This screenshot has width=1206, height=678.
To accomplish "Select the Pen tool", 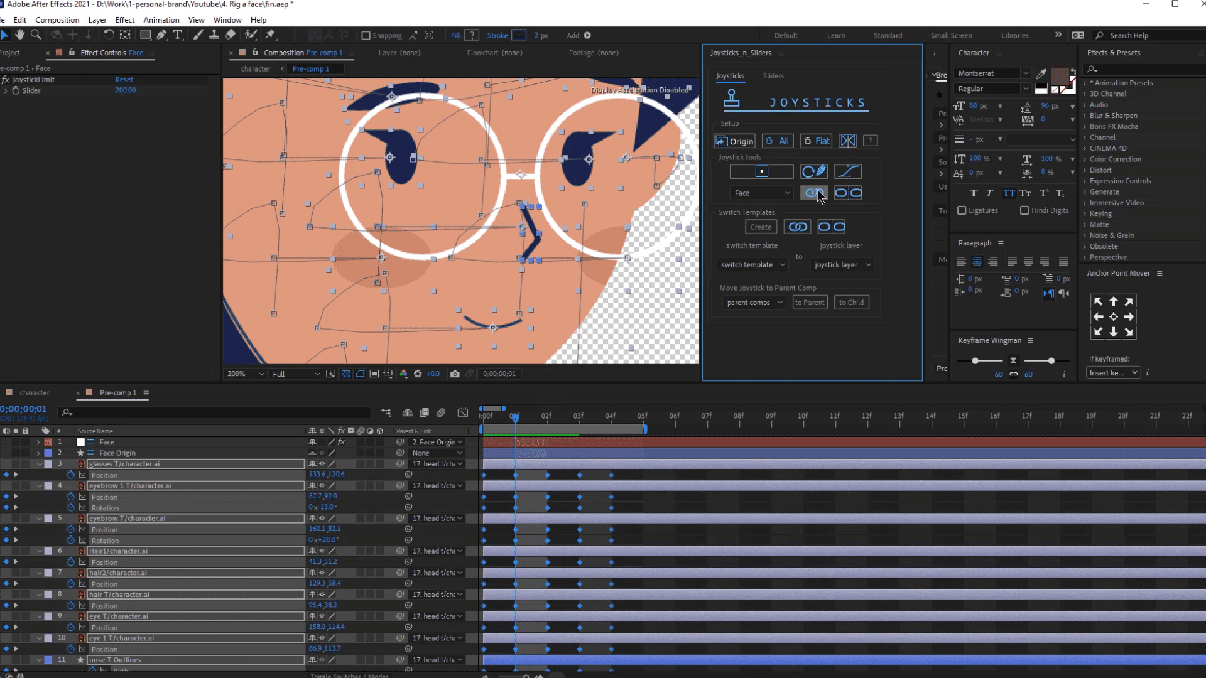I will (161, 35).
